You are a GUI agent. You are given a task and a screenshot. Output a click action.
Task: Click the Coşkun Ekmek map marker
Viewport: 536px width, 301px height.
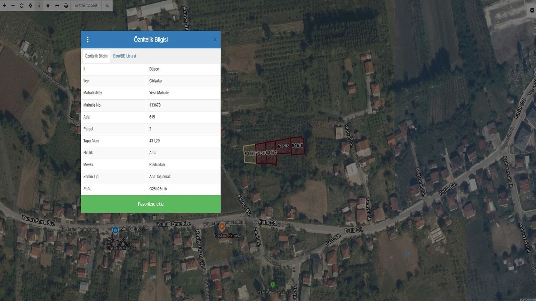tap(221, 227)
